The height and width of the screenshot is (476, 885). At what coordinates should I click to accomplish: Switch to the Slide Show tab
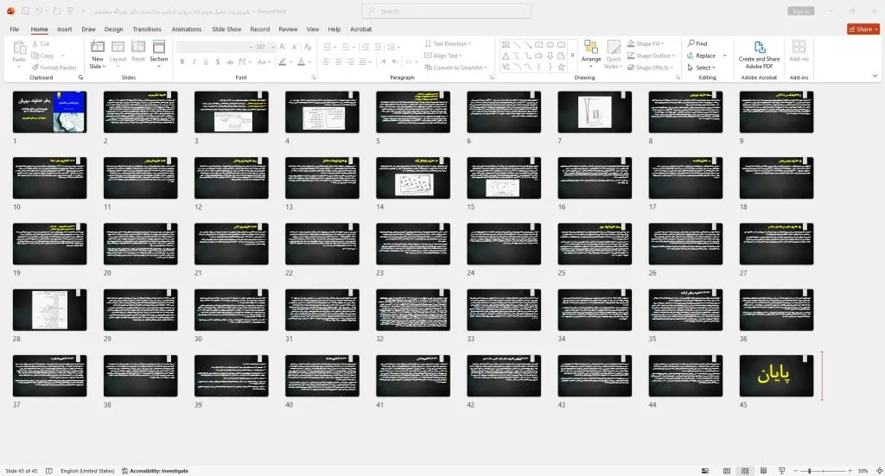pos(226,29)
